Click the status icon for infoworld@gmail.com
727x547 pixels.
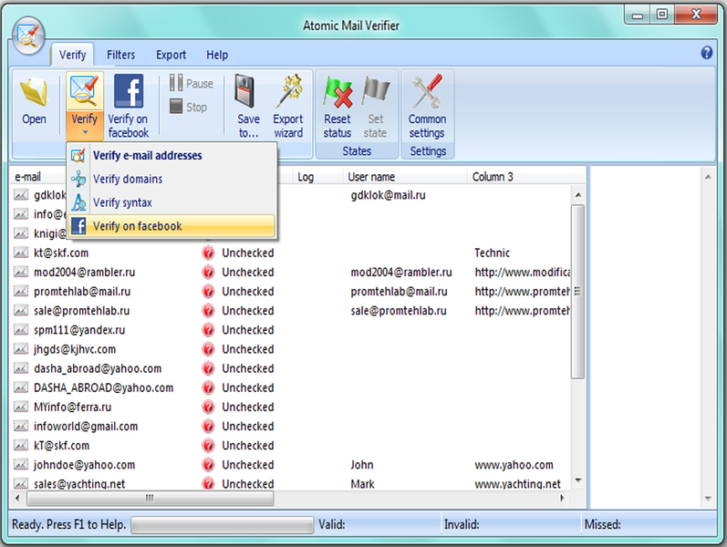[208, 427]
